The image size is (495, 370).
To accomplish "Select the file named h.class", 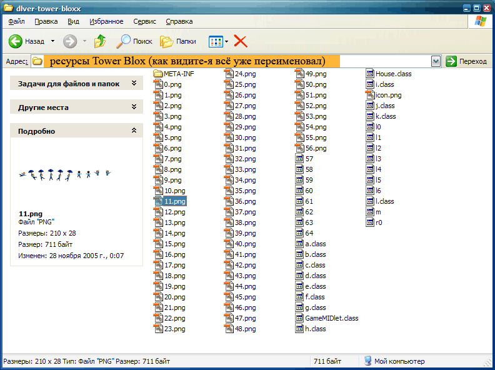I will (316, 329).
